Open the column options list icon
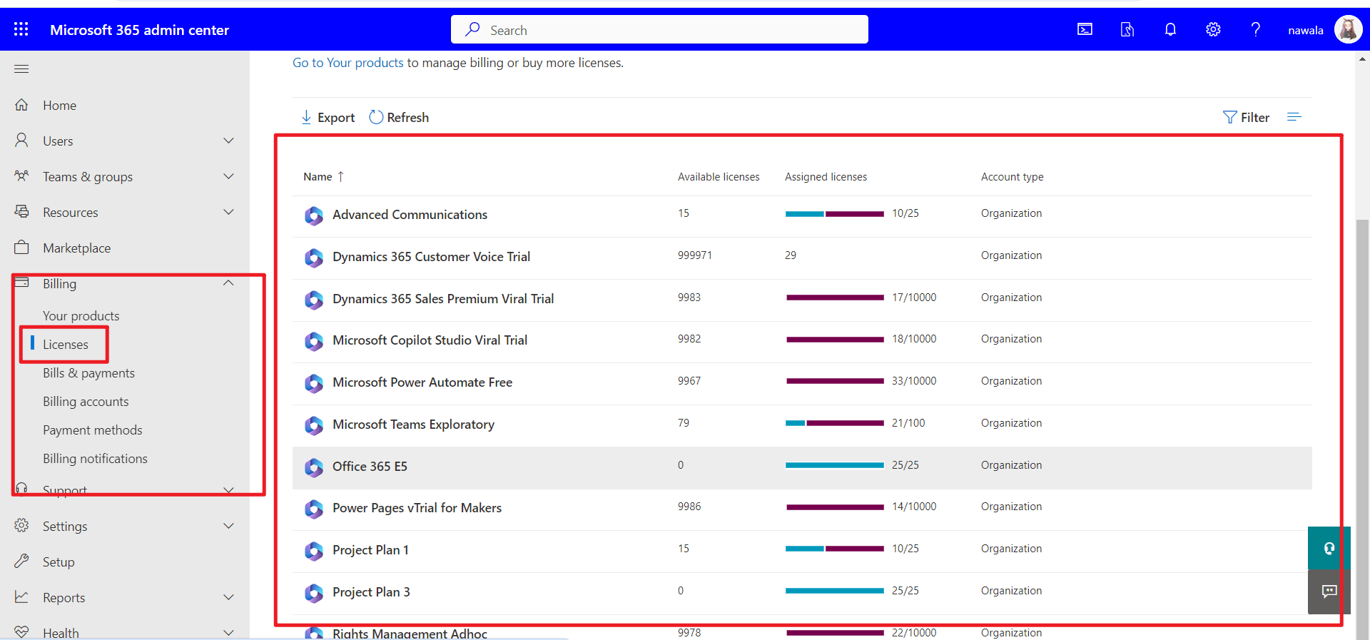The width and height of the screenshot is (1370, 640). (1294, 116)
